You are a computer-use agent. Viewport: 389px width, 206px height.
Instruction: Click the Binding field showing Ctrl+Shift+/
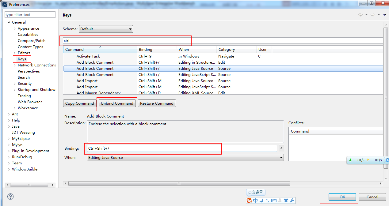coord(182,148)
